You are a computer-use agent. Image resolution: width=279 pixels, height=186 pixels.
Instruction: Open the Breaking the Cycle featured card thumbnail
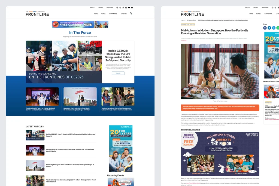[x=80, y=96]
